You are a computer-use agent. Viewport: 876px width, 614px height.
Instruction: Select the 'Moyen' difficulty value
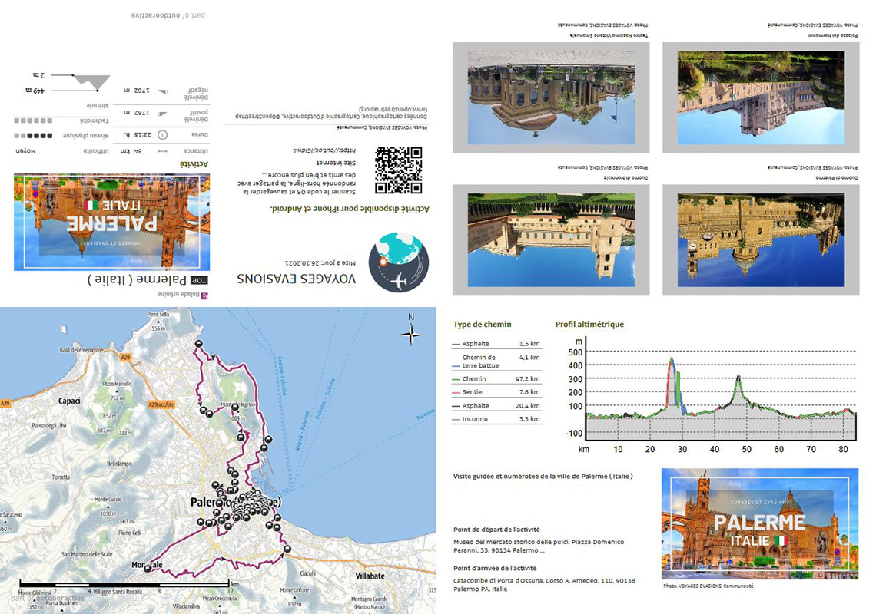tap(25, 151)
